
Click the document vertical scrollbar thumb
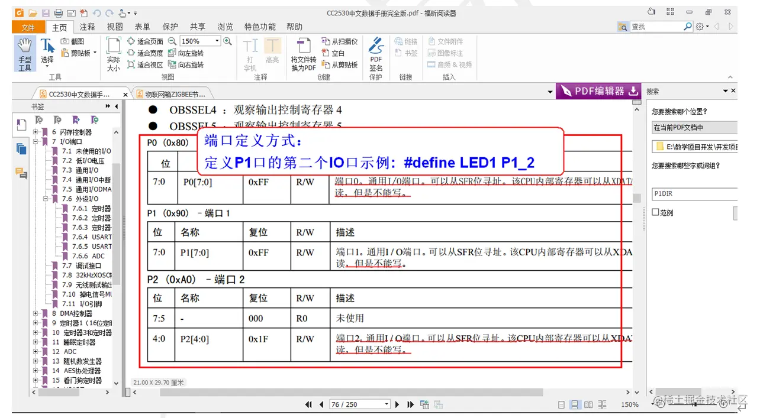point(637,199)
